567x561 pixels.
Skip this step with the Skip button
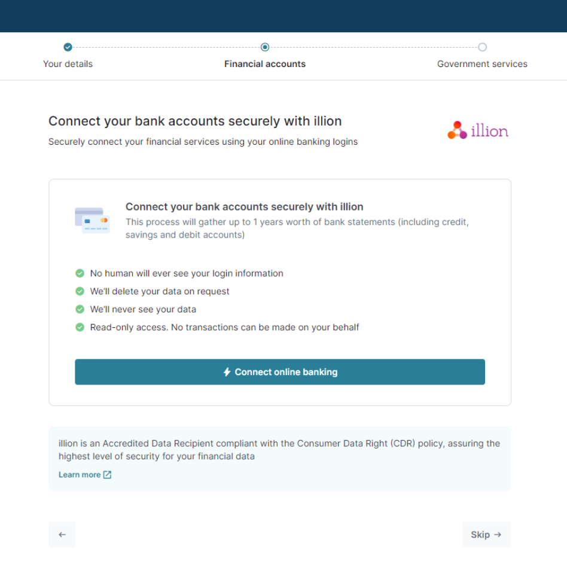(x=487, y=535)
